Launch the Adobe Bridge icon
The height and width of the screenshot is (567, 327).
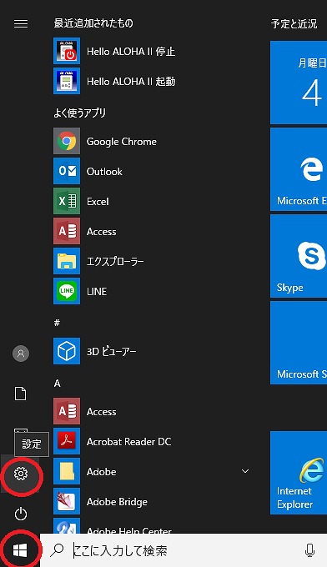point(67,501)
